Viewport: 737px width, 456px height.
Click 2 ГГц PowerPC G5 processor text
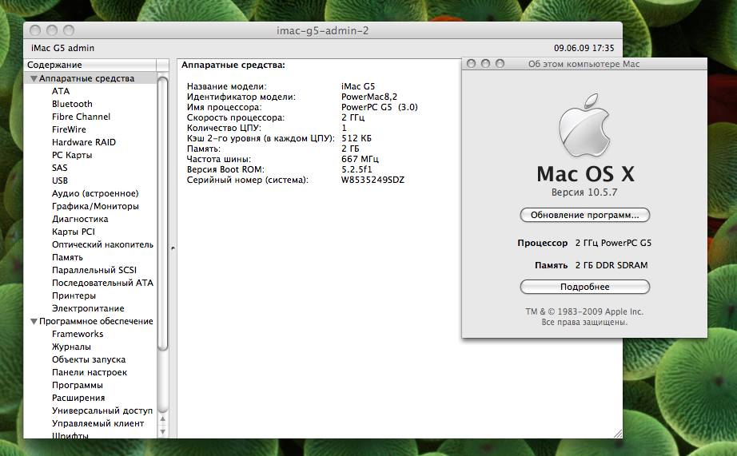(x=613, y=243)
